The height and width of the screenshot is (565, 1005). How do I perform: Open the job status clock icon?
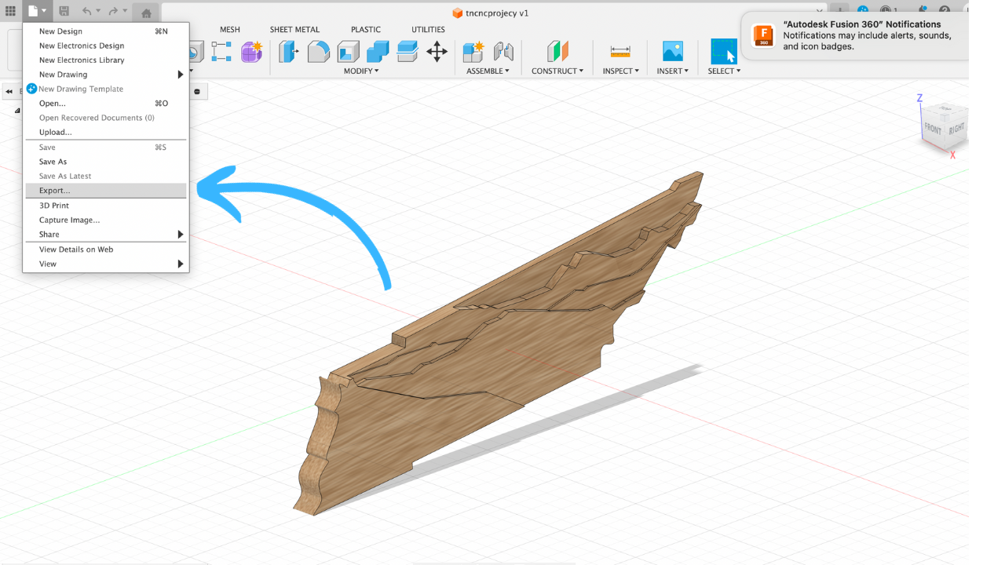(x=886, y=11)
